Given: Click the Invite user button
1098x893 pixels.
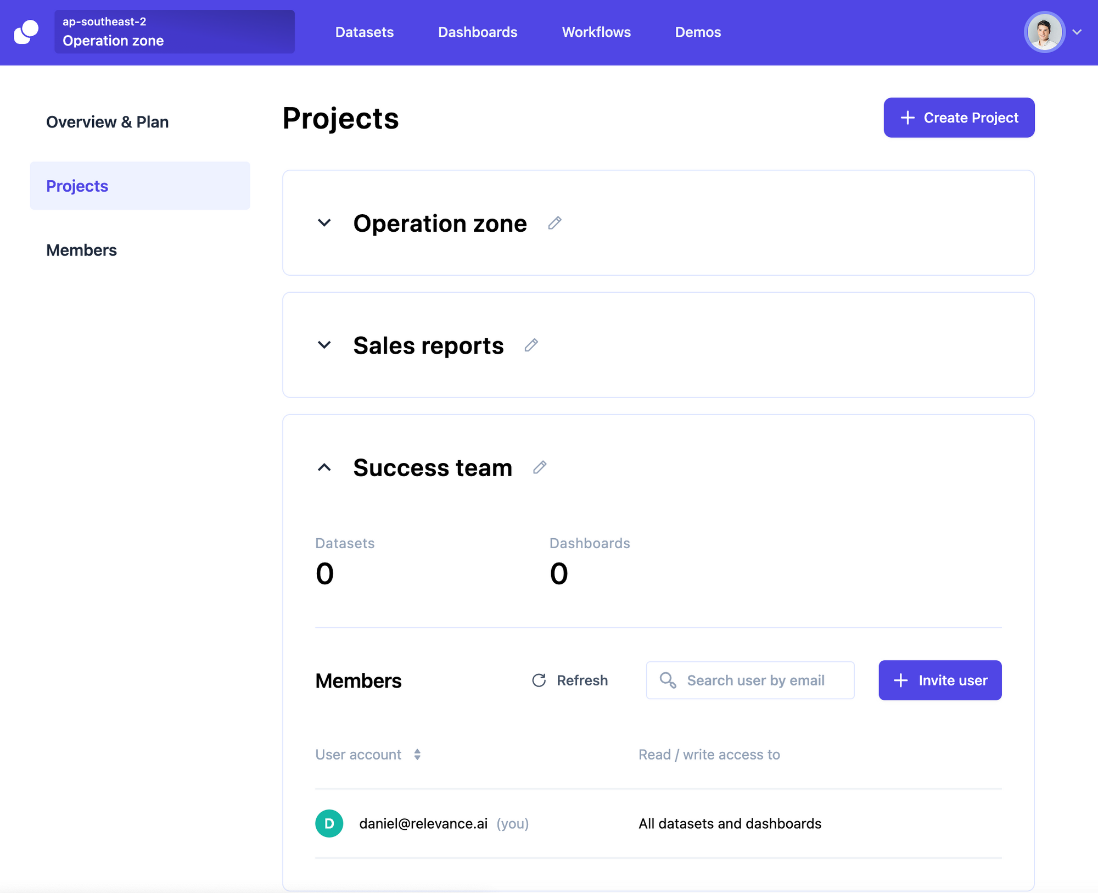Looking at the screenshot, I should click(x=939, y=680).
